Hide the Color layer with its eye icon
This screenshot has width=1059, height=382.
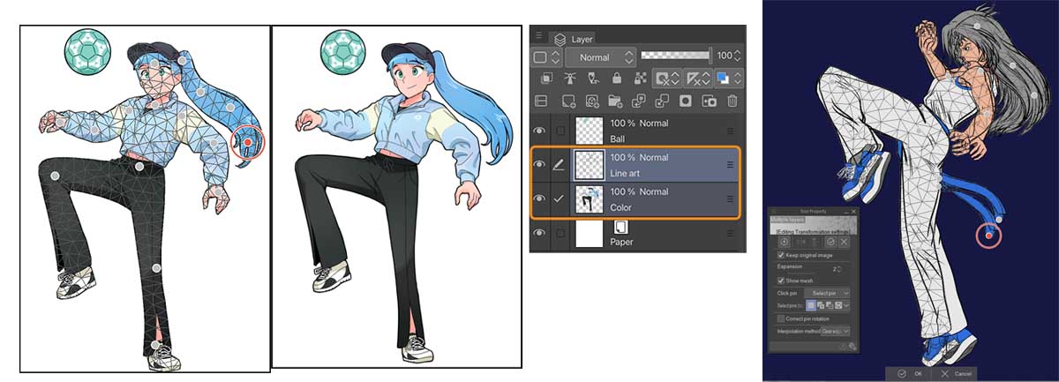click(539, 198)
